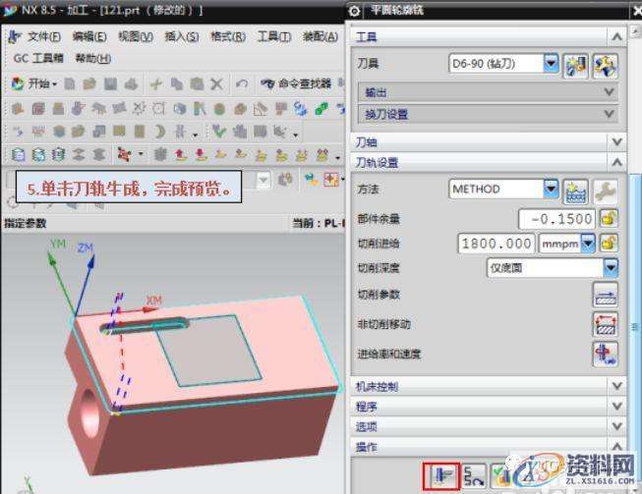Toggle the 切削进给 lock icon
642x494 pixels.
(609, 244)
